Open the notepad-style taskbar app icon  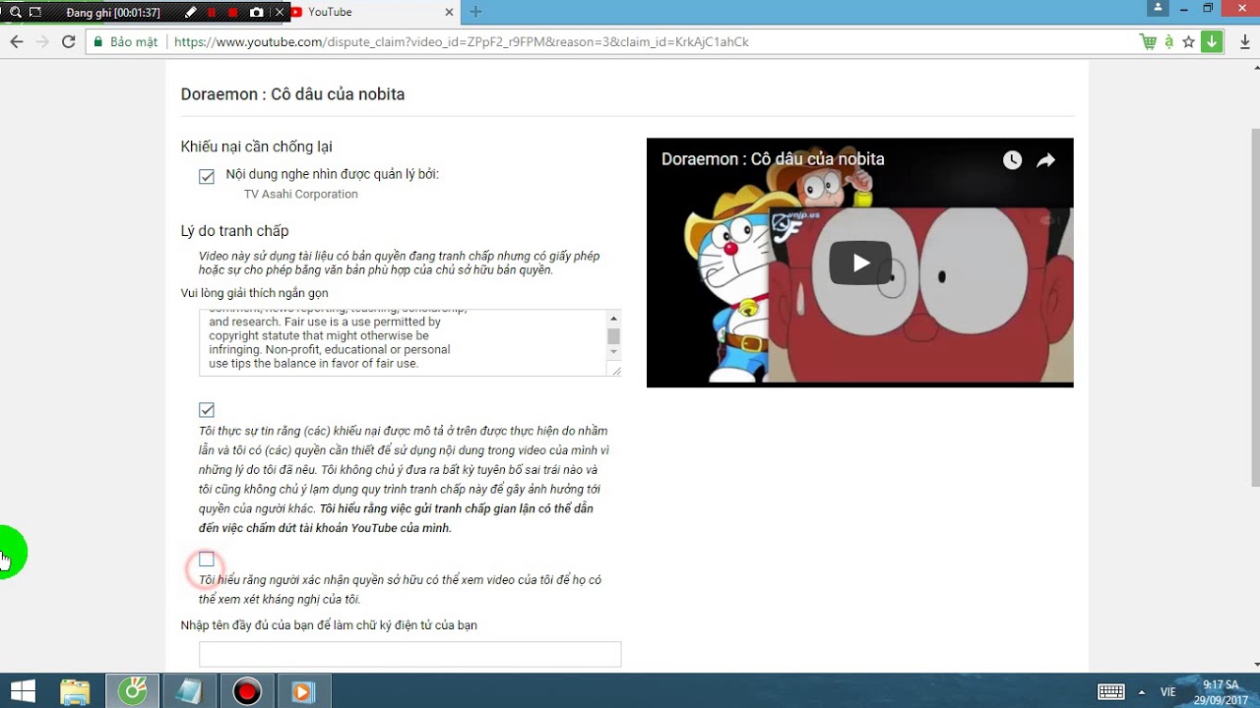pos(190,691)
